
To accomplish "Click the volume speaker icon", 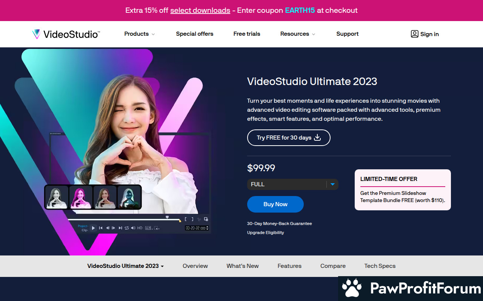I will point(133,228).
